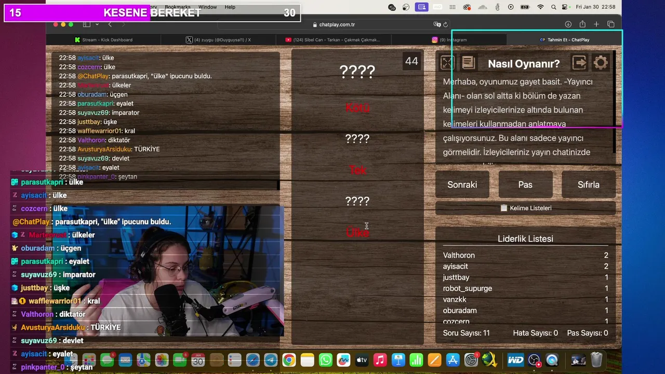The image size is (665, 374).
Task: Open the how-to-play document icon
Action: [468, 63]
